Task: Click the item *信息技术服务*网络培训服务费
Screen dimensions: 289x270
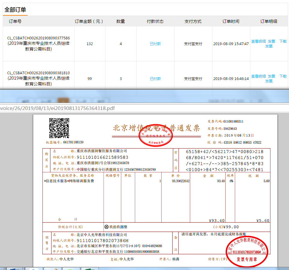Action: [69, 181]
